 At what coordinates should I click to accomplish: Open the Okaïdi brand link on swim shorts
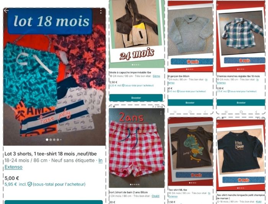[155, 196]
